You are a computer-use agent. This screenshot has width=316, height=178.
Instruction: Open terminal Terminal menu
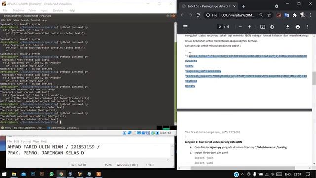click(x=35, y=20)
